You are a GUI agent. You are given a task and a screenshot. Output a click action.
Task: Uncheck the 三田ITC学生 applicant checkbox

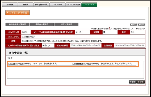coord(10,64)
